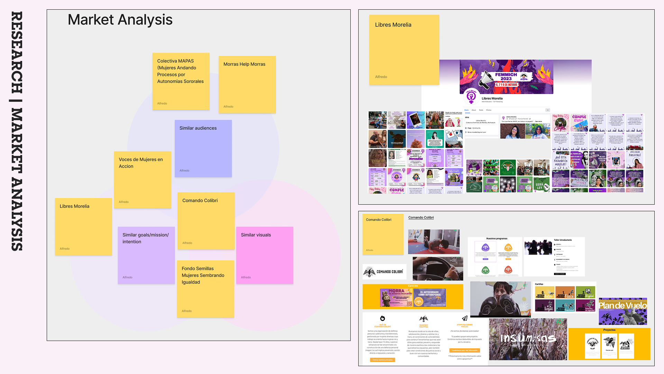Select the green program badge icon

(486, 269)
